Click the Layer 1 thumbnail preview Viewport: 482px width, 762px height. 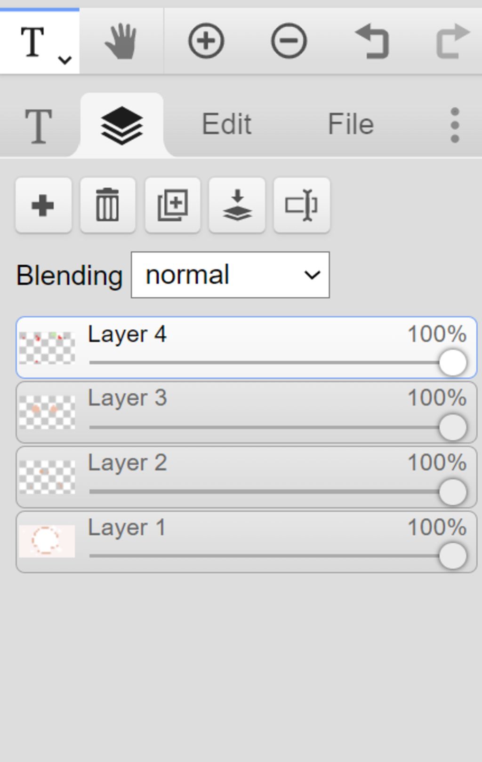(47, 541)
